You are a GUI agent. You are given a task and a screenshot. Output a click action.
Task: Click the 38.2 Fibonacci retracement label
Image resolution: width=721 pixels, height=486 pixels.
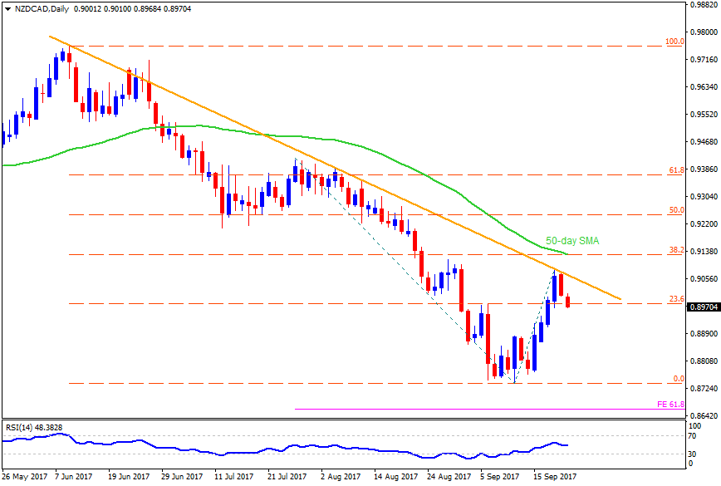pyautogui.click(x=676, y=250)
